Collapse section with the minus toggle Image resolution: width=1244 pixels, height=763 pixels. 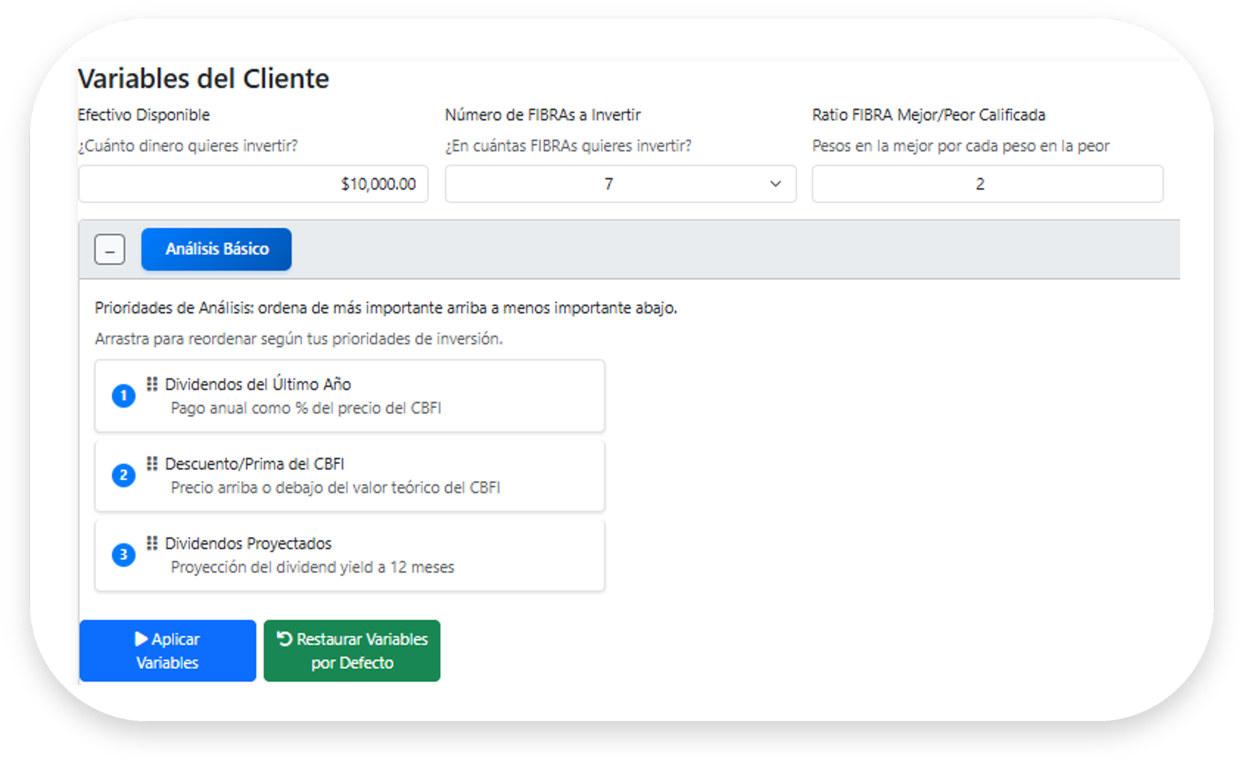[109, 249]
